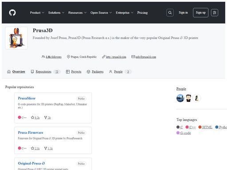227x170 pixels.
Task: Click the G-code purple language color dot
Action: 178,133
